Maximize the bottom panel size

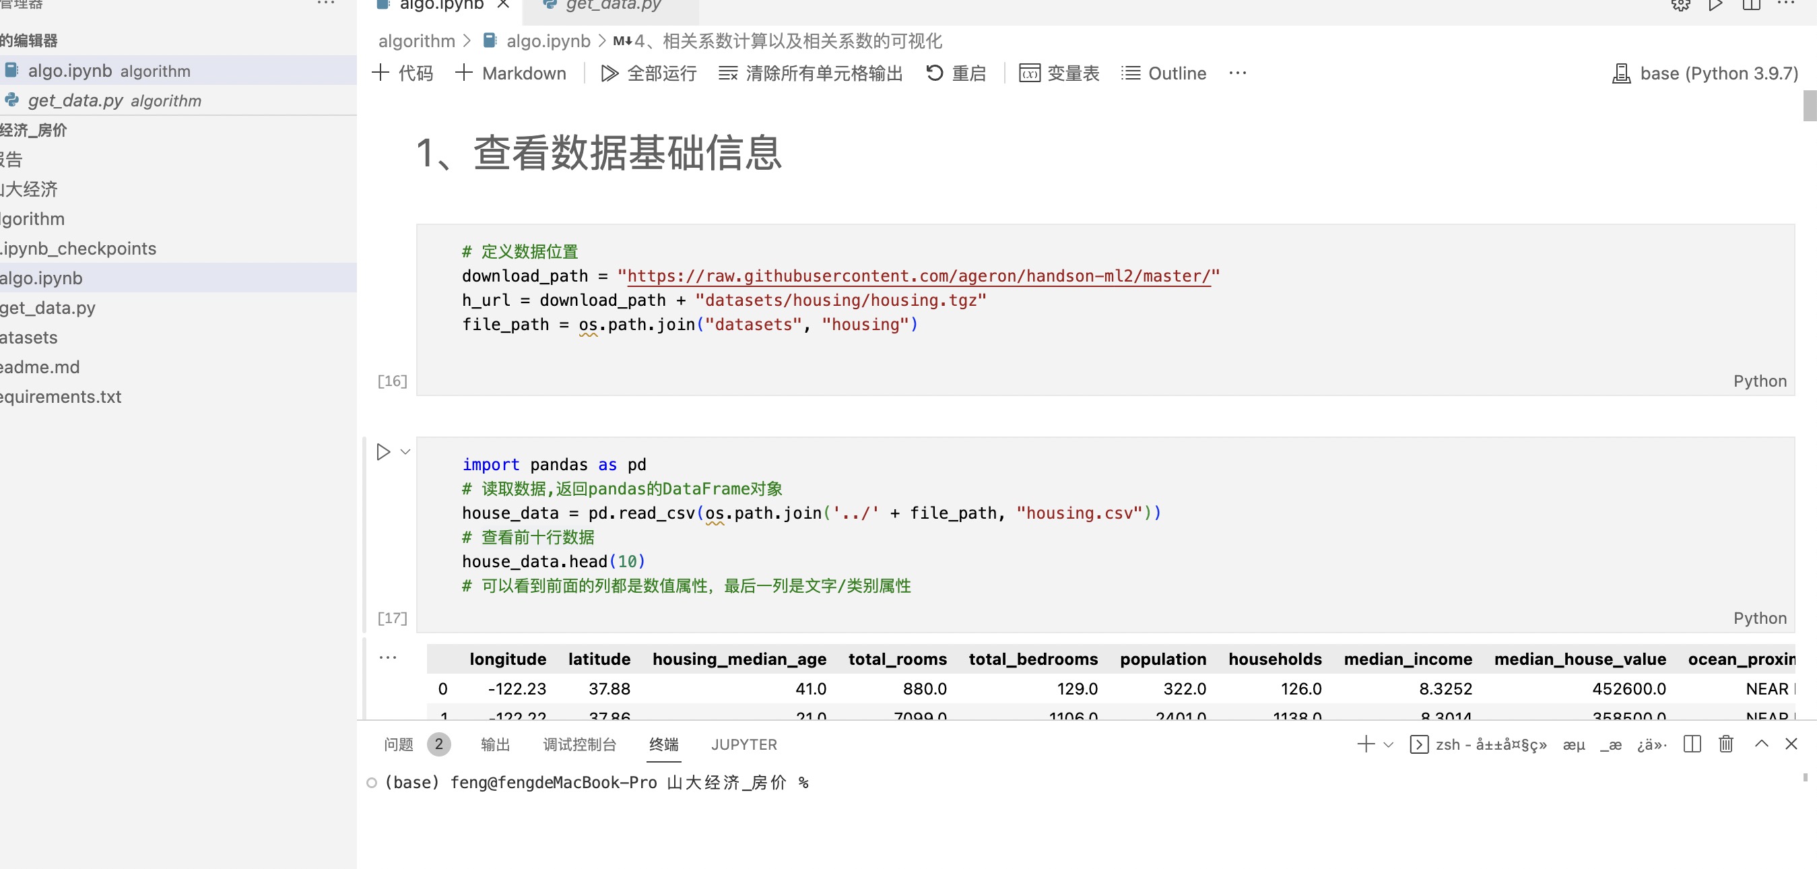[x=1761, y=744]
